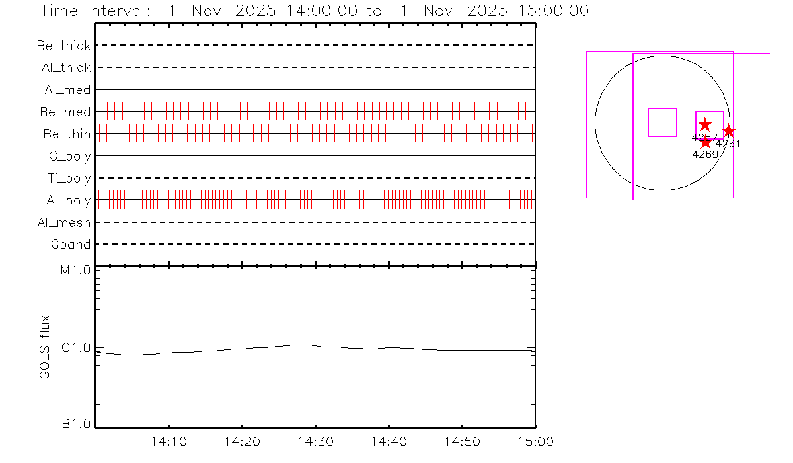Click the red star for region 4267

(x=704, y=124)
